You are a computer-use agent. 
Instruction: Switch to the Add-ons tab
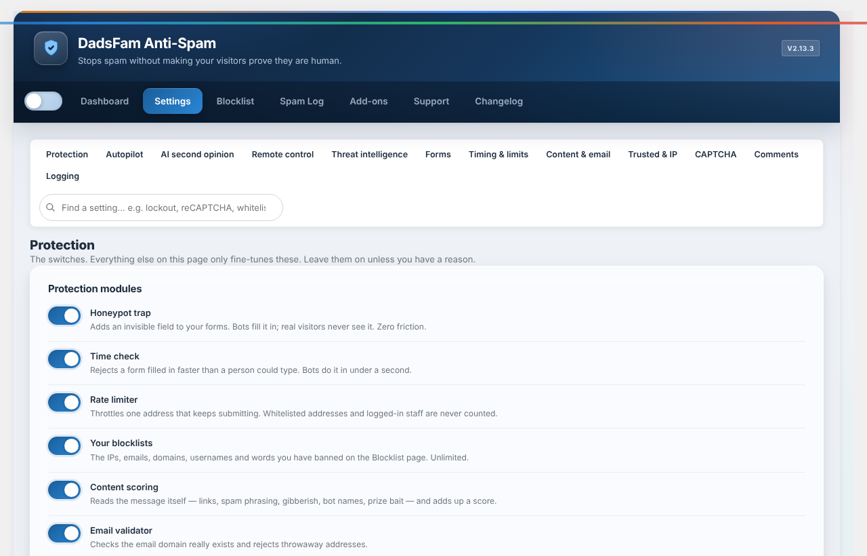[368, 101]
